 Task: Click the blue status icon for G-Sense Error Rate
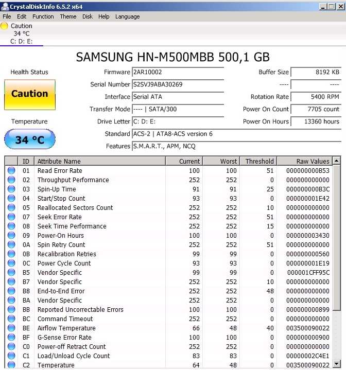pos(11,337)
